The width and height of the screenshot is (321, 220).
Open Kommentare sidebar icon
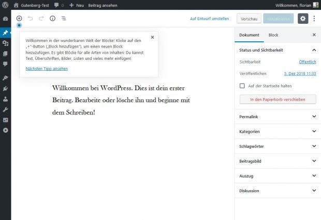(x=5, y=64)
